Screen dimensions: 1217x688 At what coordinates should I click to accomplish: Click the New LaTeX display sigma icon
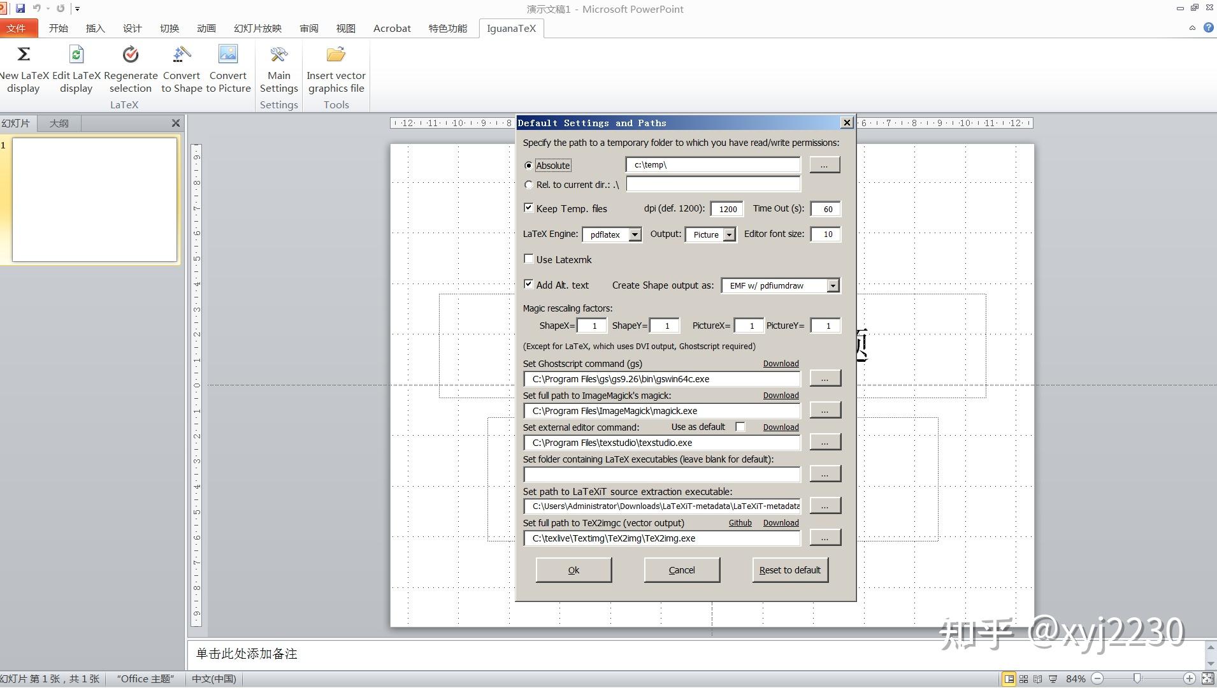point(24,55)
